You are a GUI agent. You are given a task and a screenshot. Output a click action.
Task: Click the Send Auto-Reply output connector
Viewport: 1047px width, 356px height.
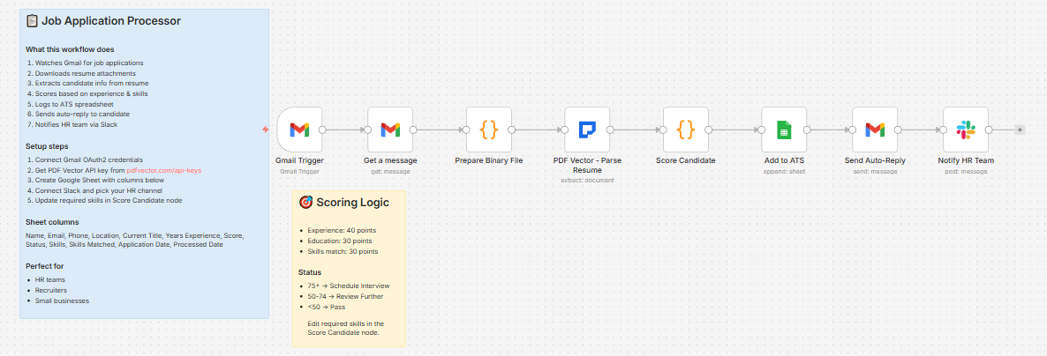[x=898, y=130]
